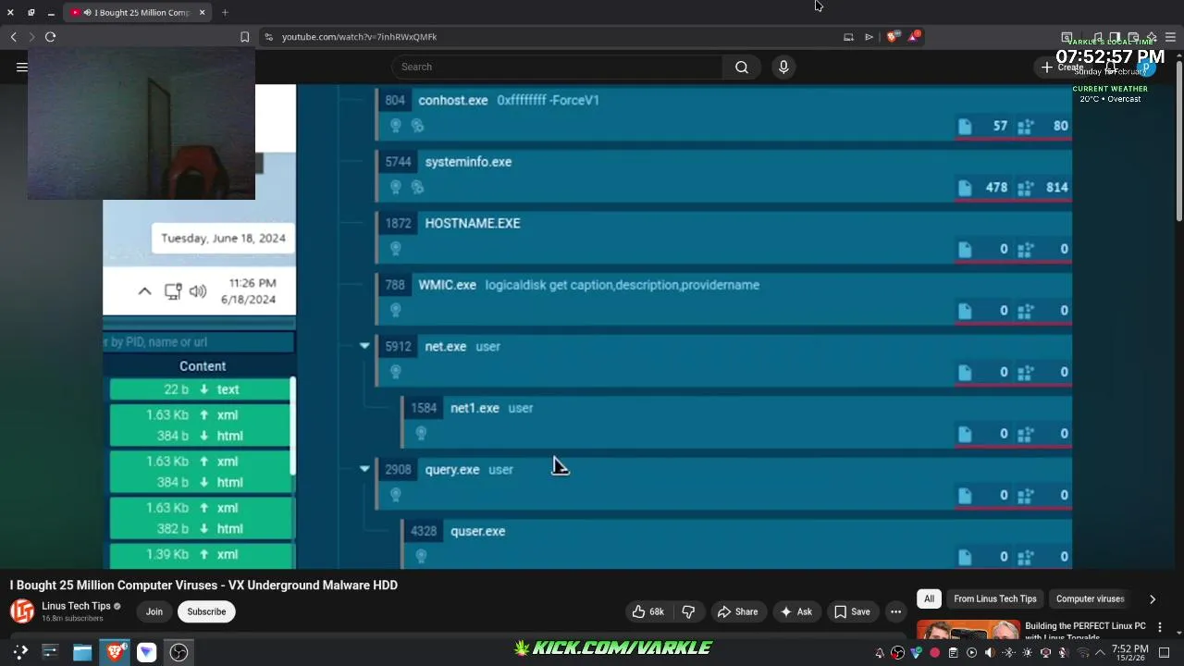Open Brave Leo AI sparkle icon
The image size is (1184, 666).
(x=1152, y=38)
